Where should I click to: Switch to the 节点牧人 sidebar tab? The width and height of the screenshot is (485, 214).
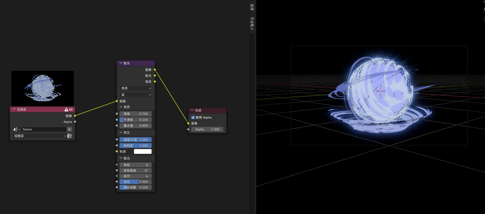tap(252, 24)
